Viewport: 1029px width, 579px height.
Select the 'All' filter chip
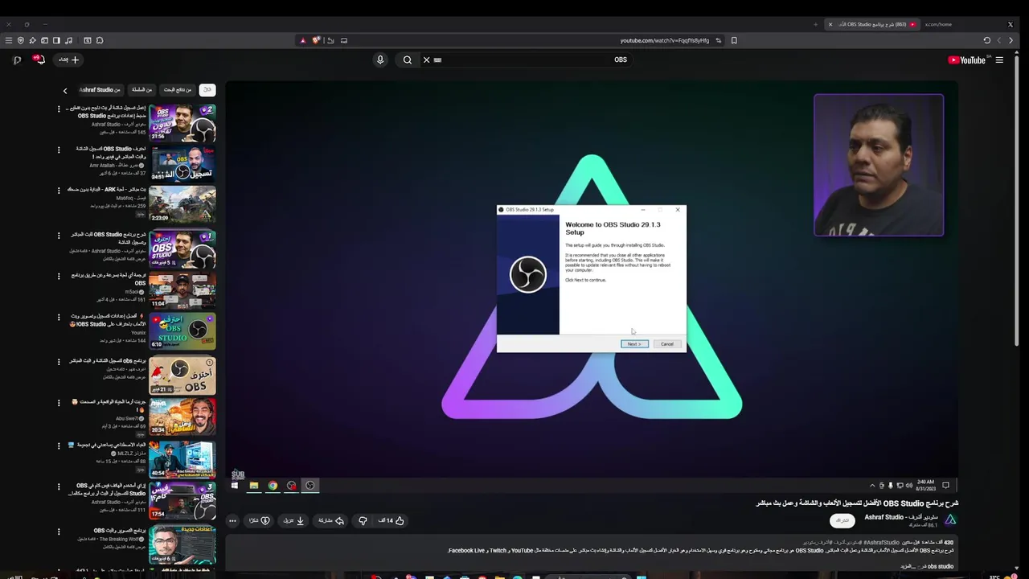(x=207, y=89)
